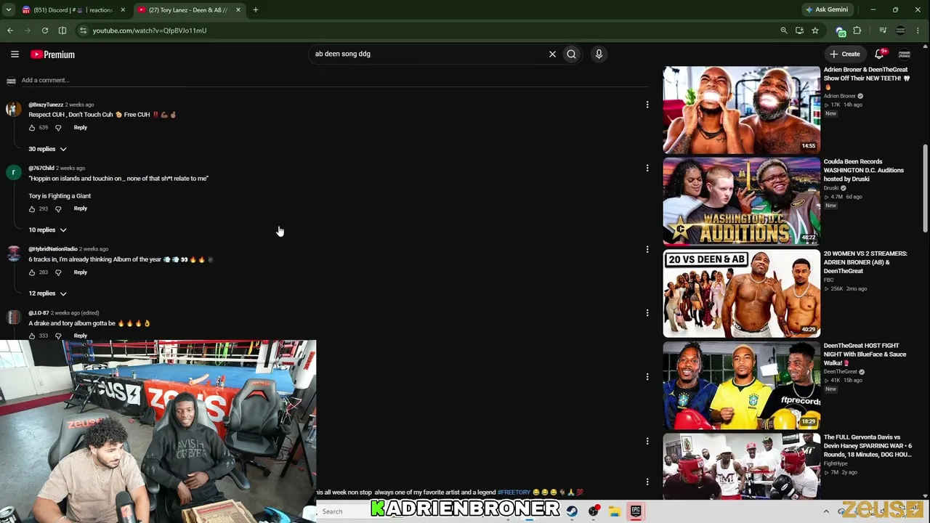Viewport: 930px width, 523px height.
Task: Open the browser zoom magnifier icon
Action: coord(783,31)
